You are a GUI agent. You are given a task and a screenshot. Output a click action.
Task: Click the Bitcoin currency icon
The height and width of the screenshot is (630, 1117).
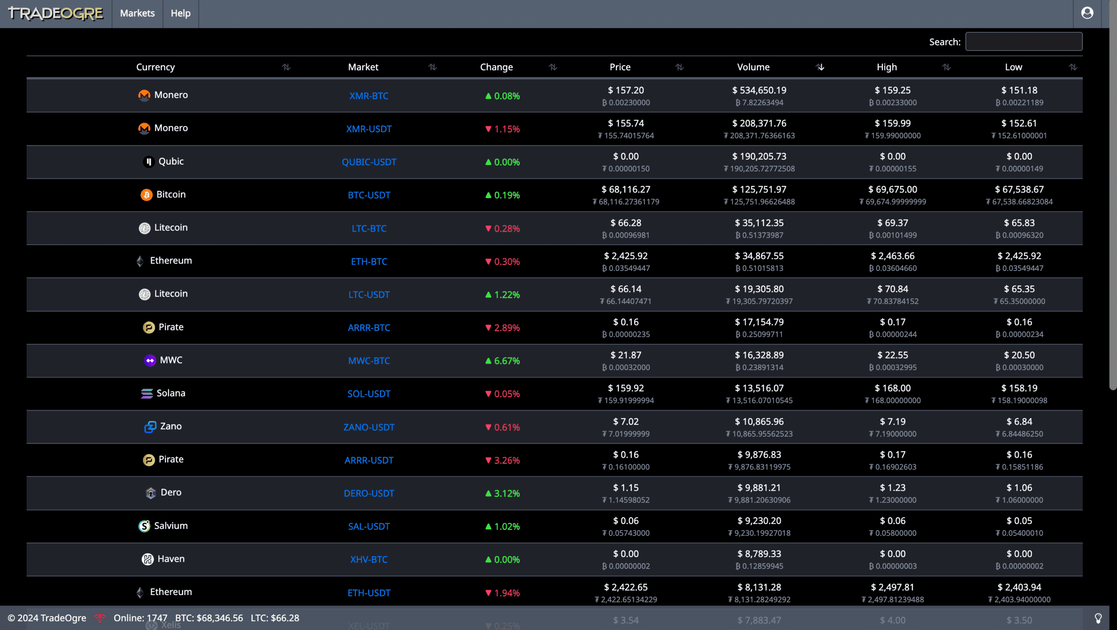point(146,195)
